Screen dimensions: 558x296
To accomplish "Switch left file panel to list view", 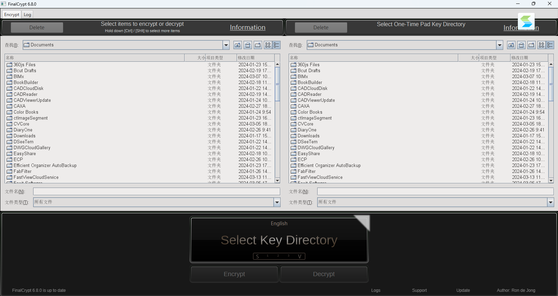I will coord(268,45).
